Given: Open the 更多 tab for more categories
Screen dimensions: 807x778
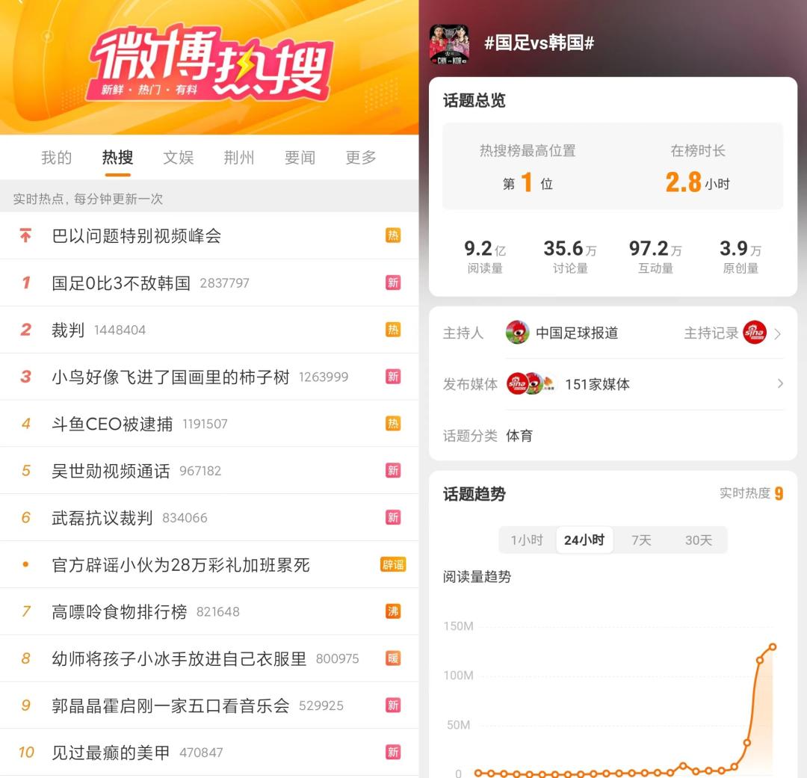Looking at the screenshot, I should (x=361, y=158).
